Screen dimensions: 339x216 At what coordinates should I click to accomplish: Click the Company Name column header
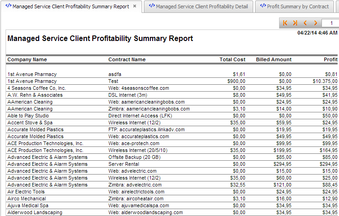click(x=27, y=59)
